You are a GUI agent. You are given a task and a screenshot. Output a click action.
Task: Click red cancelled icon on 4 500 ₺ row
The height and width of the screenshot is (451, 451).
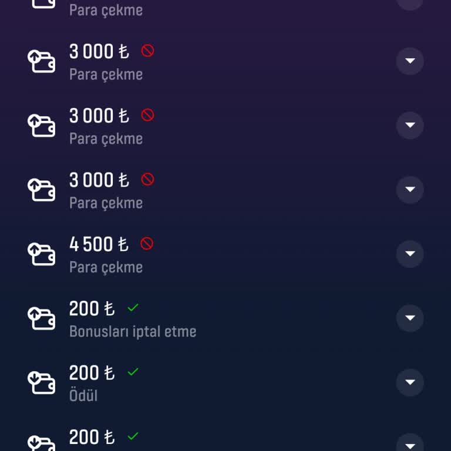(x=147, y=244)
